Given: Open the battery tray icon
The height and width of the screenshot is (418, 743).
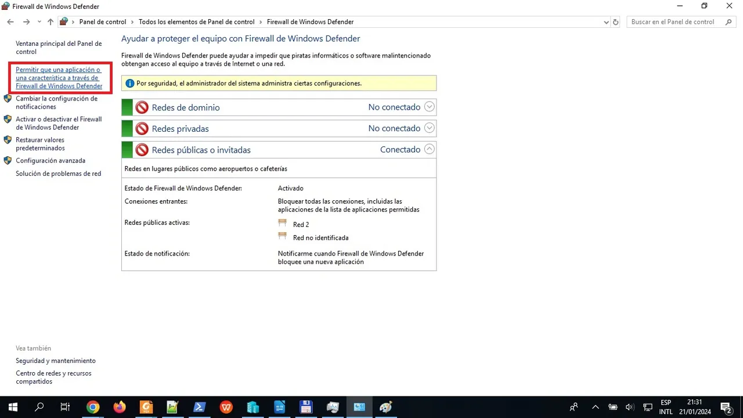Looking at the screenshot, I should pos(613,407).
